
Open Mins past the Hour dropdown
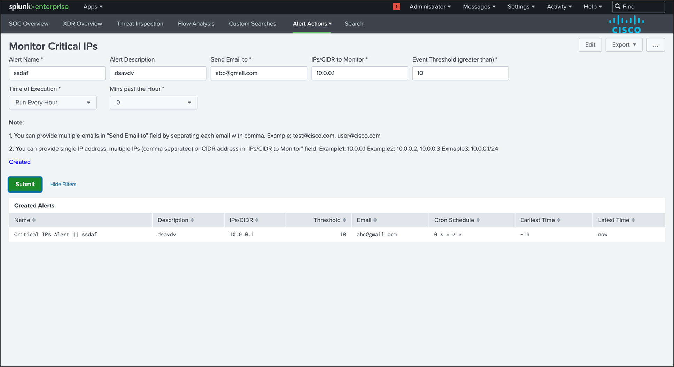(154, 103)
